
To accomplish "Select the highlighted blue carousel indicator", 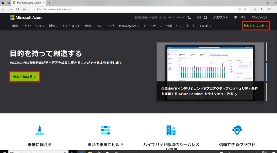I will point(266,72).
